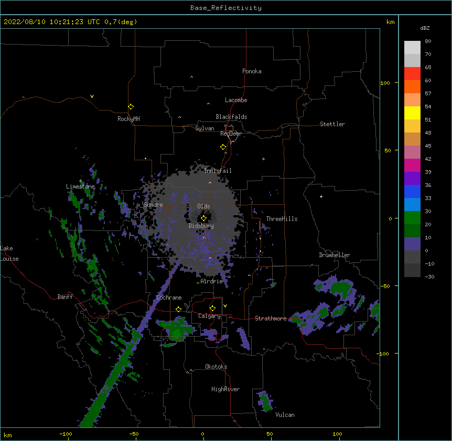Select the Airdrie label
The height and width of the screenshot is (441, 452).
click(212, 281)
